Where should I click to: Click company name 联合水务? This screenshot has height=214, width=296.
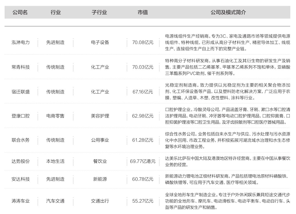(21, 140)
